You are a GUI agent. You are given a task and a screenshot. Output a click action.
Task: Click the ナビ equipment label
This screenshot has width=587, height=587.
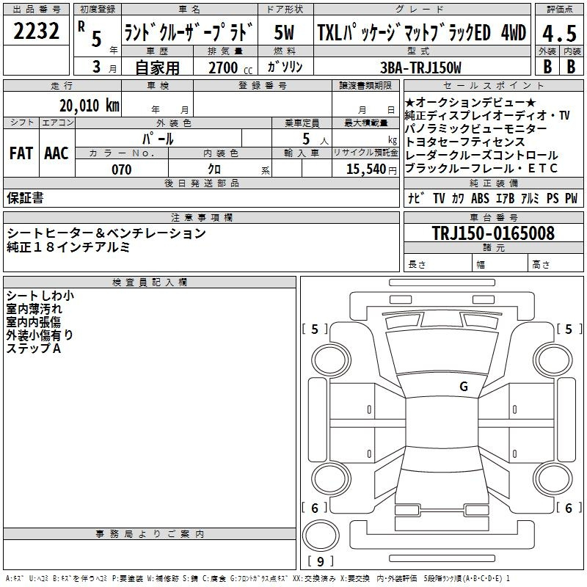coord(416,198)
